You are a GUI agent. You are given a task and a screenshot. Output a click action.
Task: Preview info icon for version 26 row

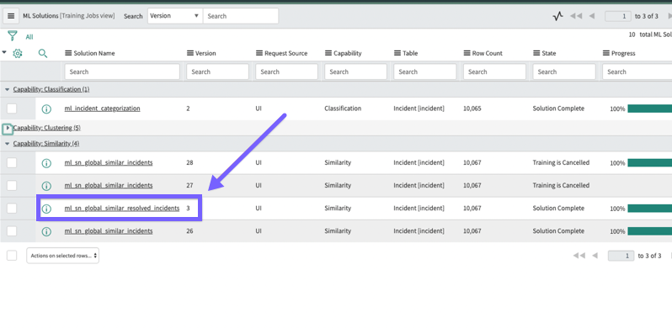pos(46,231)
